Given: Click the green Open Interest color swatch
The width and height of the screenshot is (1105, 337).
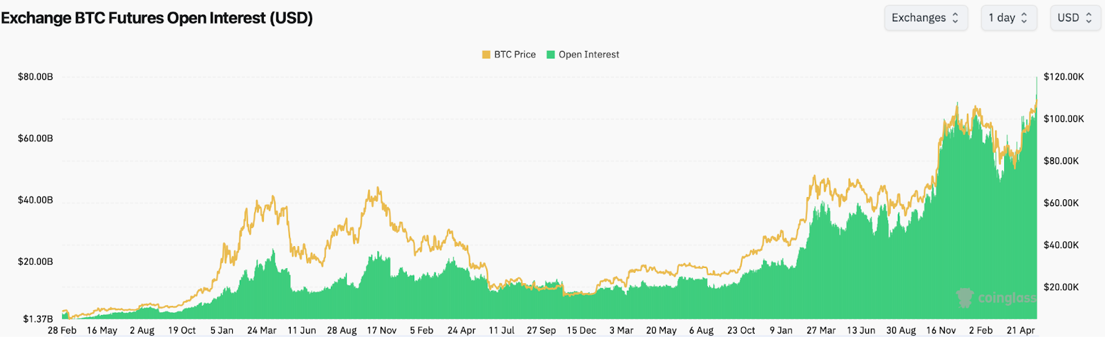Looking at the screenshot, I should point(550,54).
